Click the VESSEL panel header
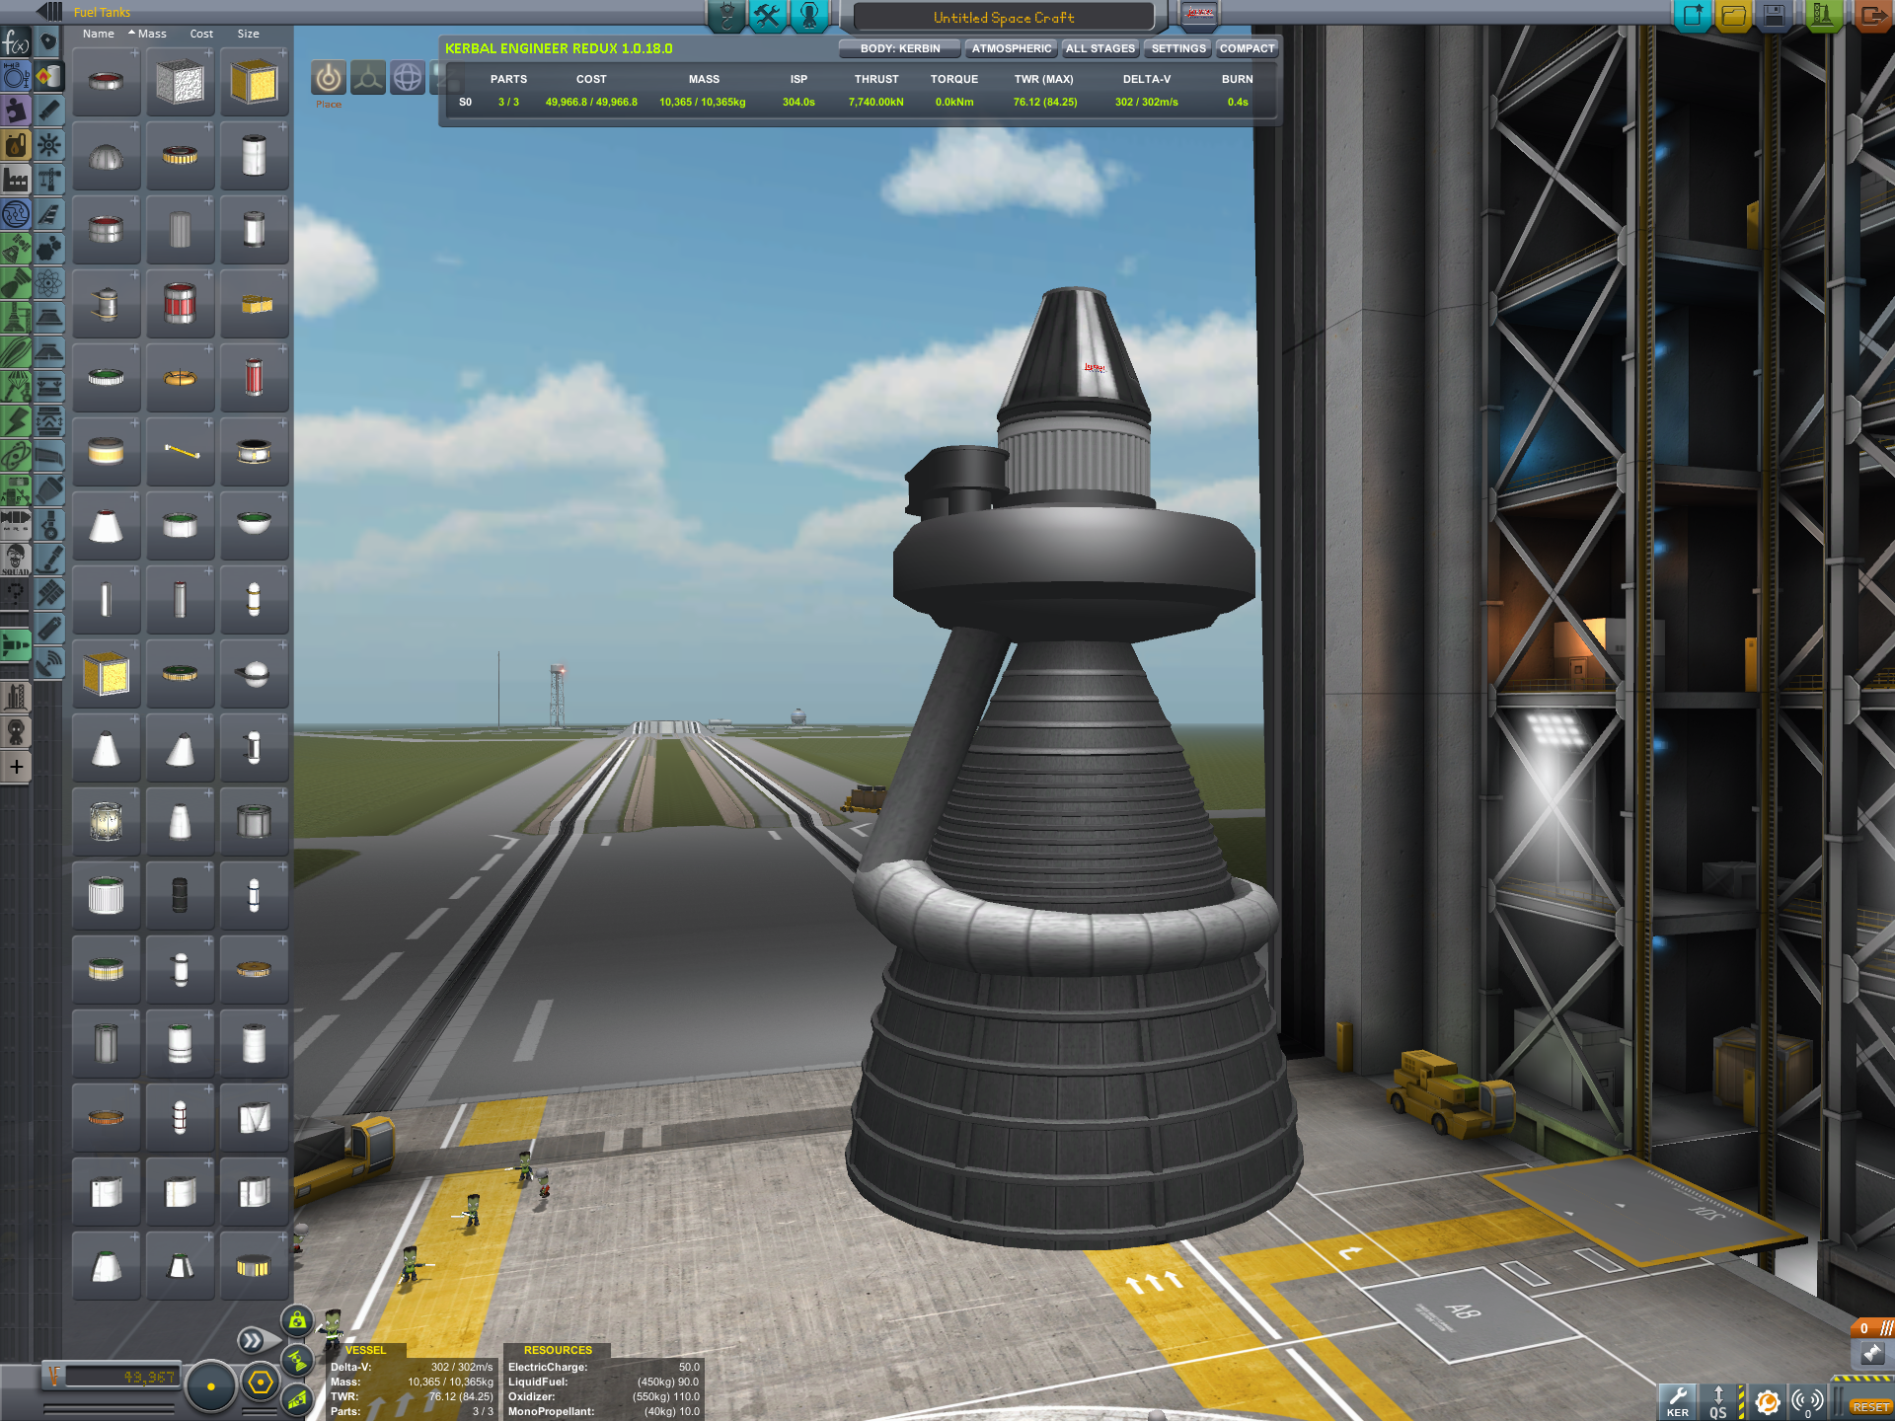The height and width of the screenshot is (1421, 1895). pyautogui.click(x=365, y=1350)
